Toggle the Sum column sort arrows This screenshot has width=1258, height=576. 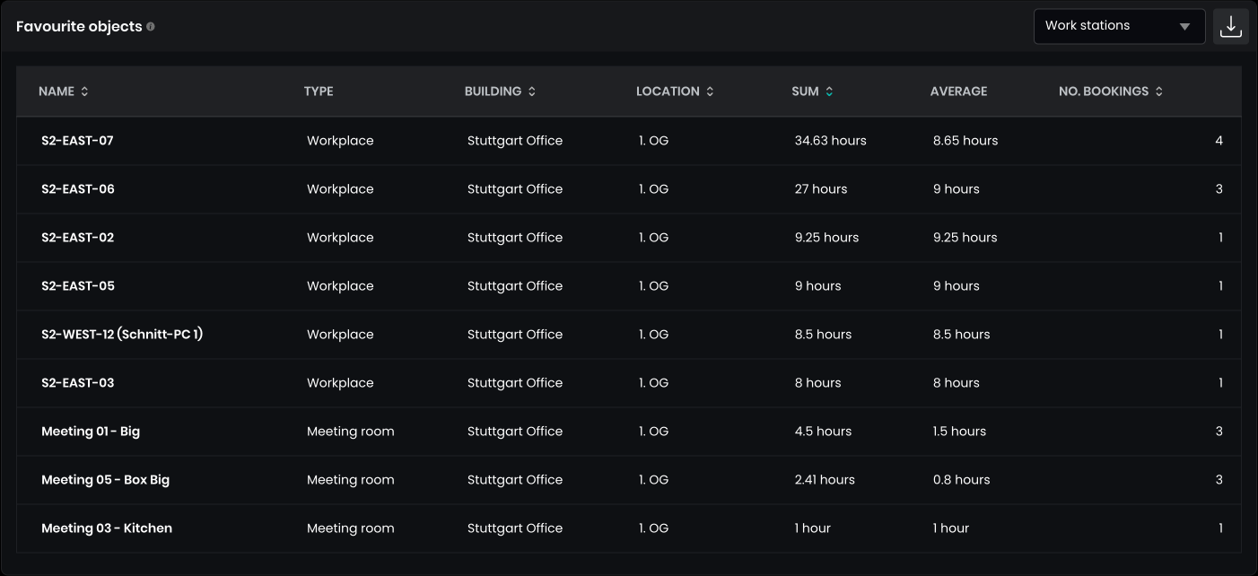(x=829, y=92)
